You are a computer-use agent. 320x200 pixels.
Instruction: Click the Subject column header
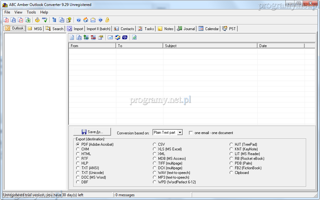click(x=210, y=46)
